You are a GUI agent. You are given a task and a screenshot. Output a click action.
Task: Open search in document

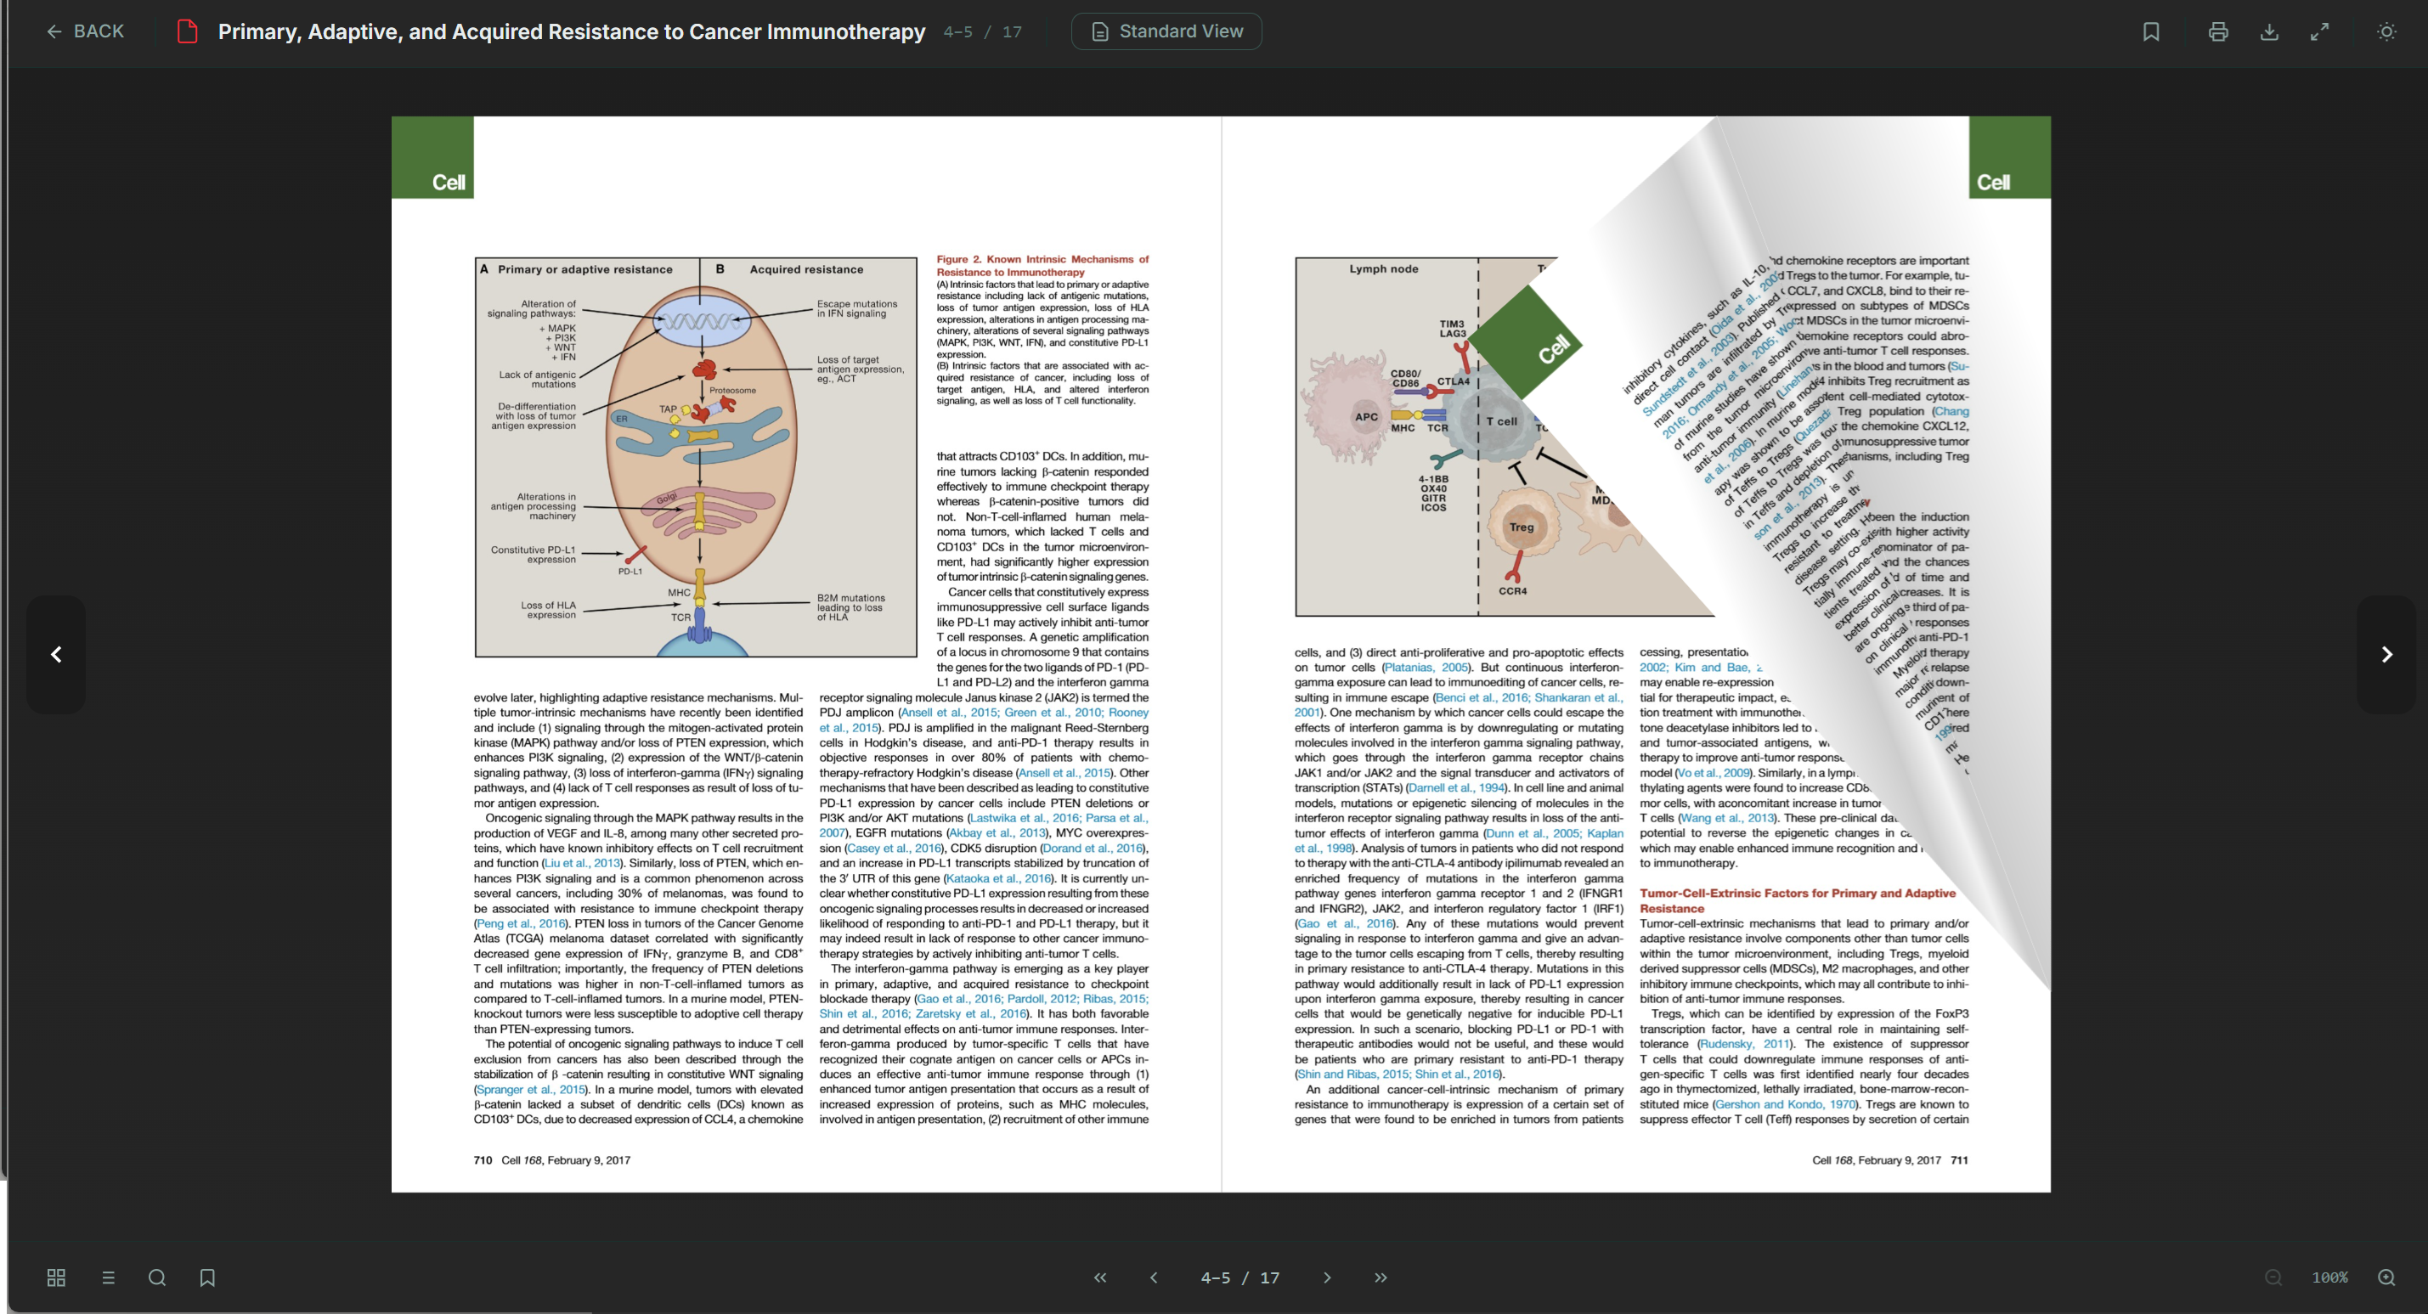(x=157, y=1277)
